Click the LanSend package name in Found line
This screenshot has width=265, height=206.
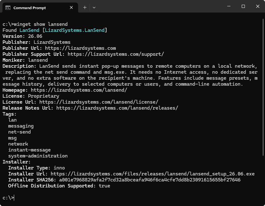[x=29, y=30]
